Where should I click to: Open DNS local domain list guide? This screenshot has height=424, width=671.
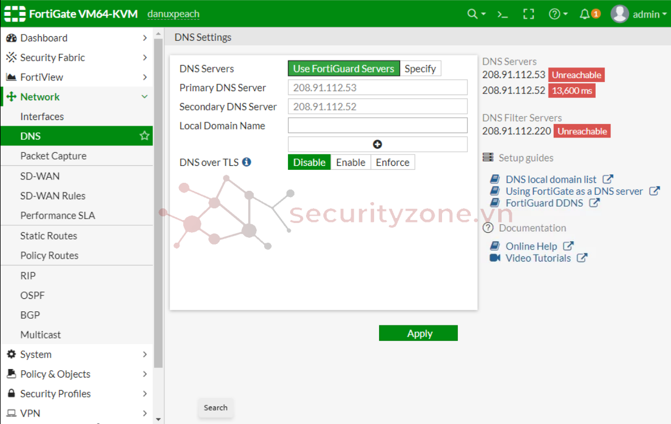551,179
